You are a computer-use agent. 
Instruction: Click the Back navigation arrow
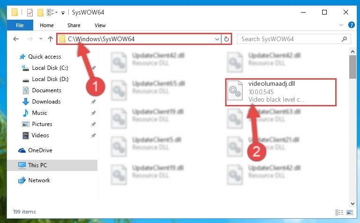[x=16, y=39]
